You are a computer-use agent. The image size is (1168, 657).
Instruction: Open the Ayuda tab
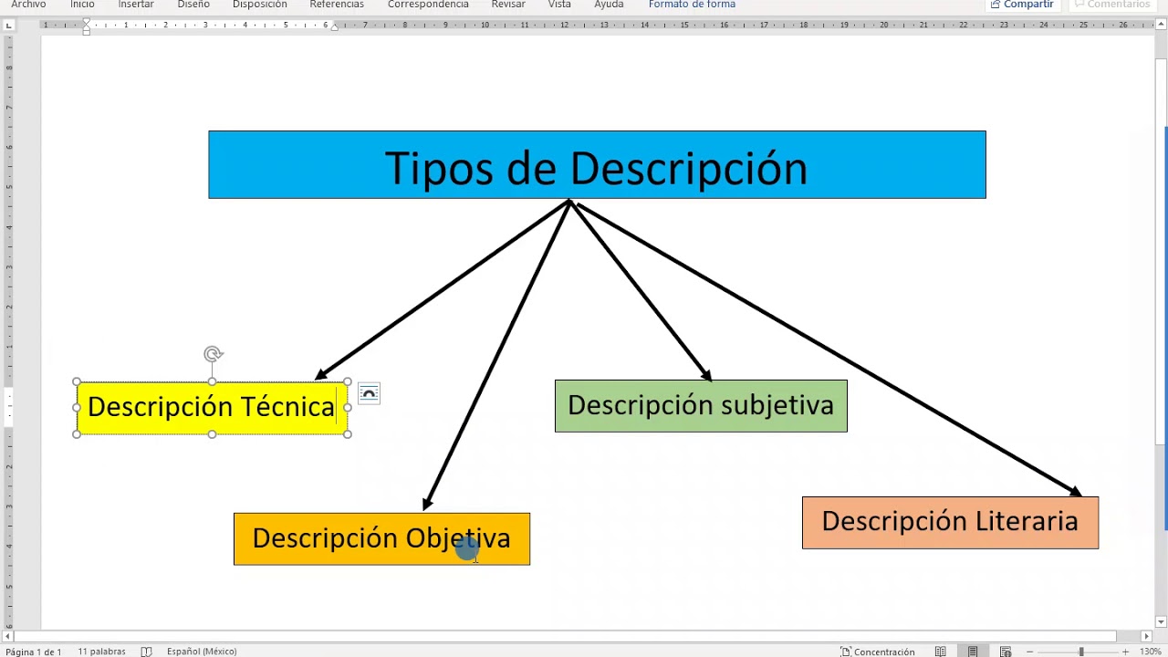coord(609,5)
